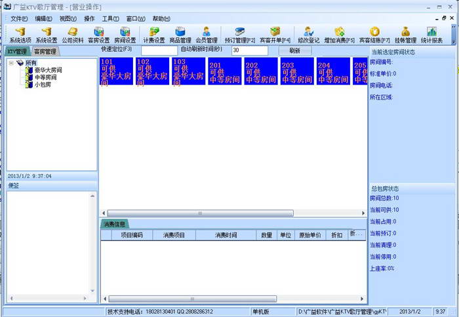The image size is (459, 317).
Task: Click up arrow of 便签 notes scrollbar
Action: (x=92, y=196)
